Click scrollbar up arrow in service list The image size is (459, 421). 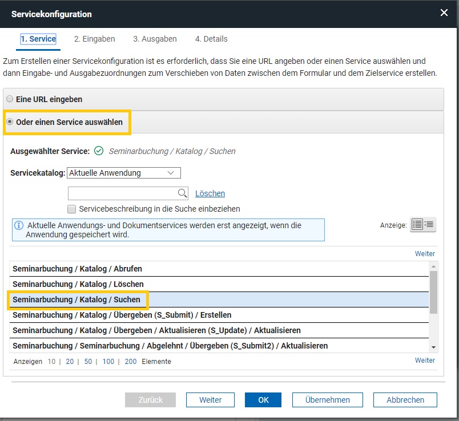[433, 266]
